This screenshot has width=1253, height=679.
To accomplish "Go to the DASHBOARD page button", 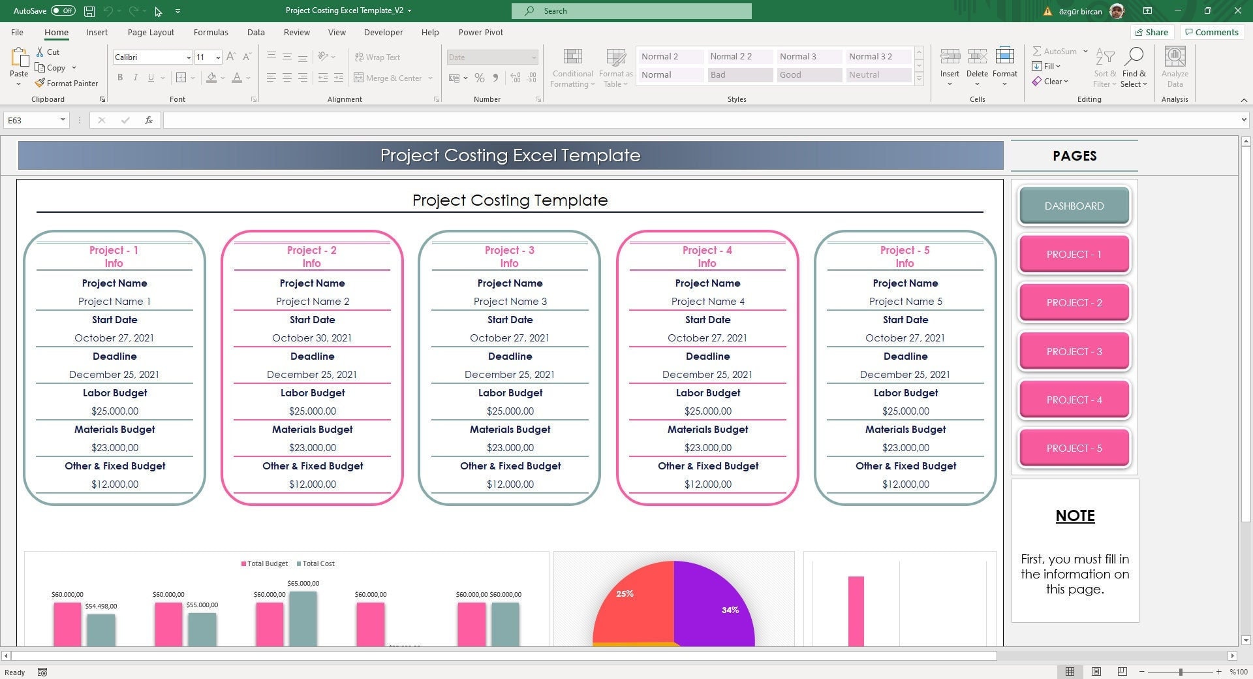I will click(1074, 206).
